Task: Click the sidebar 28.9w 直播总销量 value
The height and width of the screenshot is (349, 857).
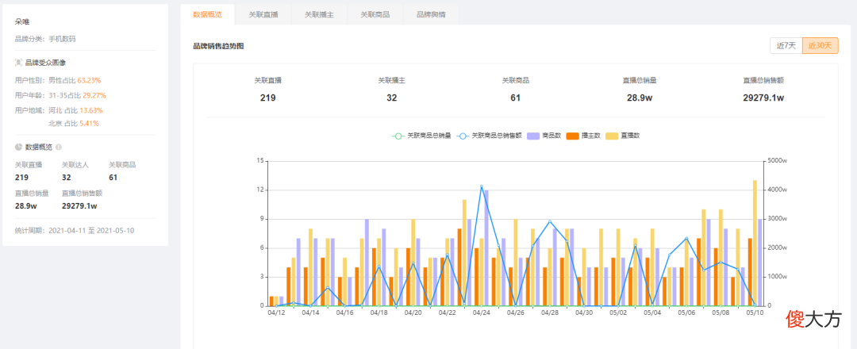Action: [x=25, y=206]
